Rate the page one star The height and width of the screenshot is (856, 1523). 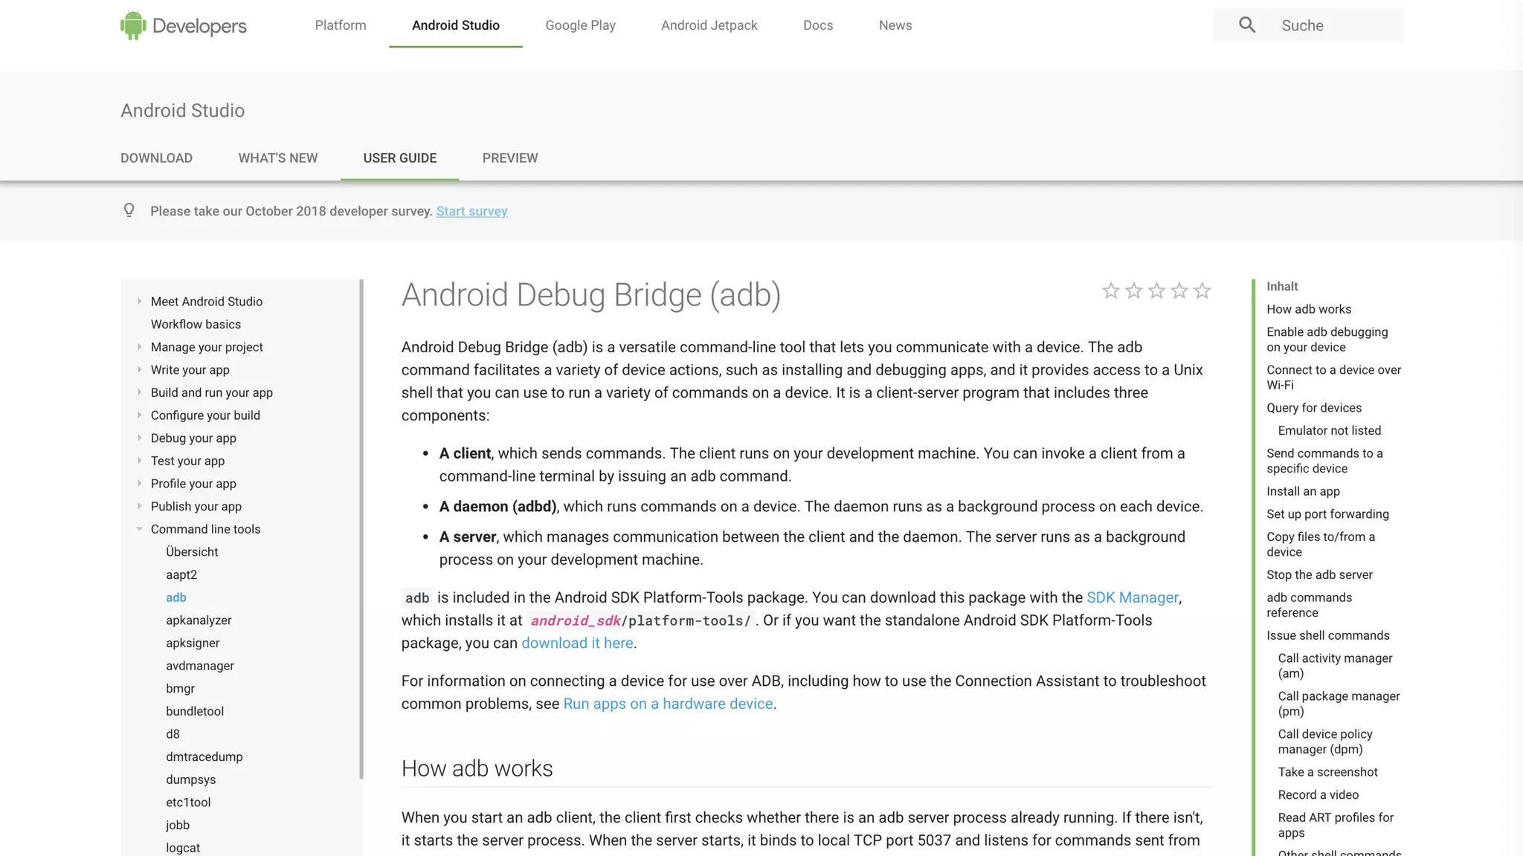coord(1110,291)
